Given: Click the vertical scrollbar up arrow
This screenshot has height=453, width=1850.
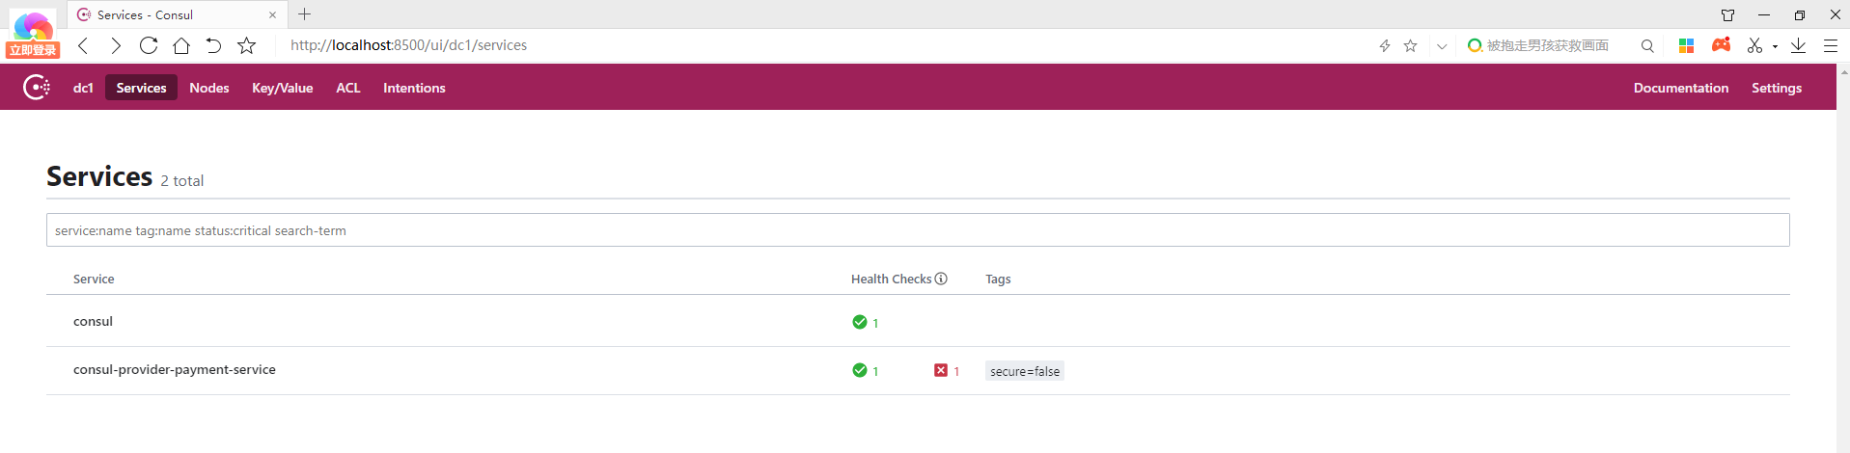Looking at the screenshot, I should pos(1843,70).
